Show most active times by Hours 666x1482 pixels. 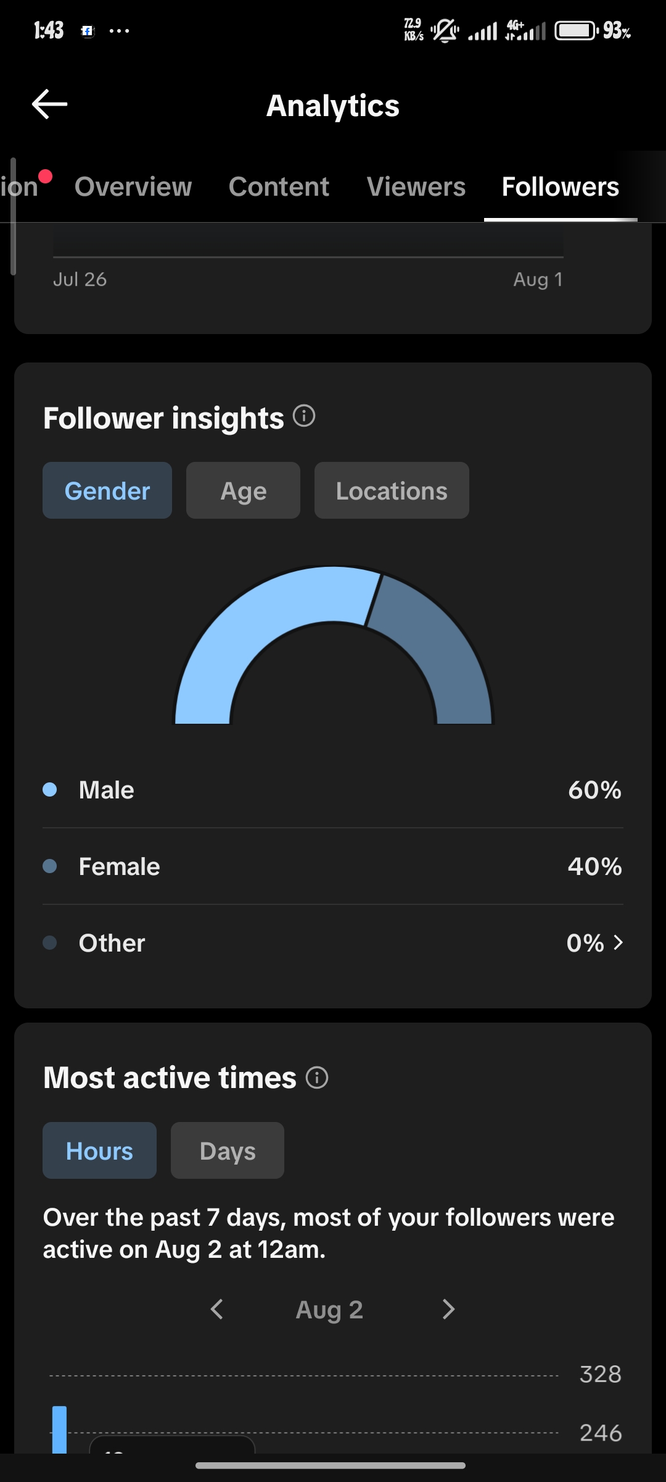tap(99, 1150)
